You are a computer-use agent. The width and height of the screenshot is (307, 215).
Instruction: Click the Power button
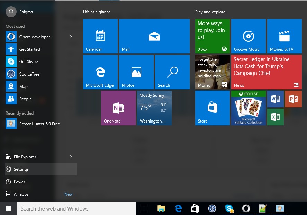click(41, 182)
